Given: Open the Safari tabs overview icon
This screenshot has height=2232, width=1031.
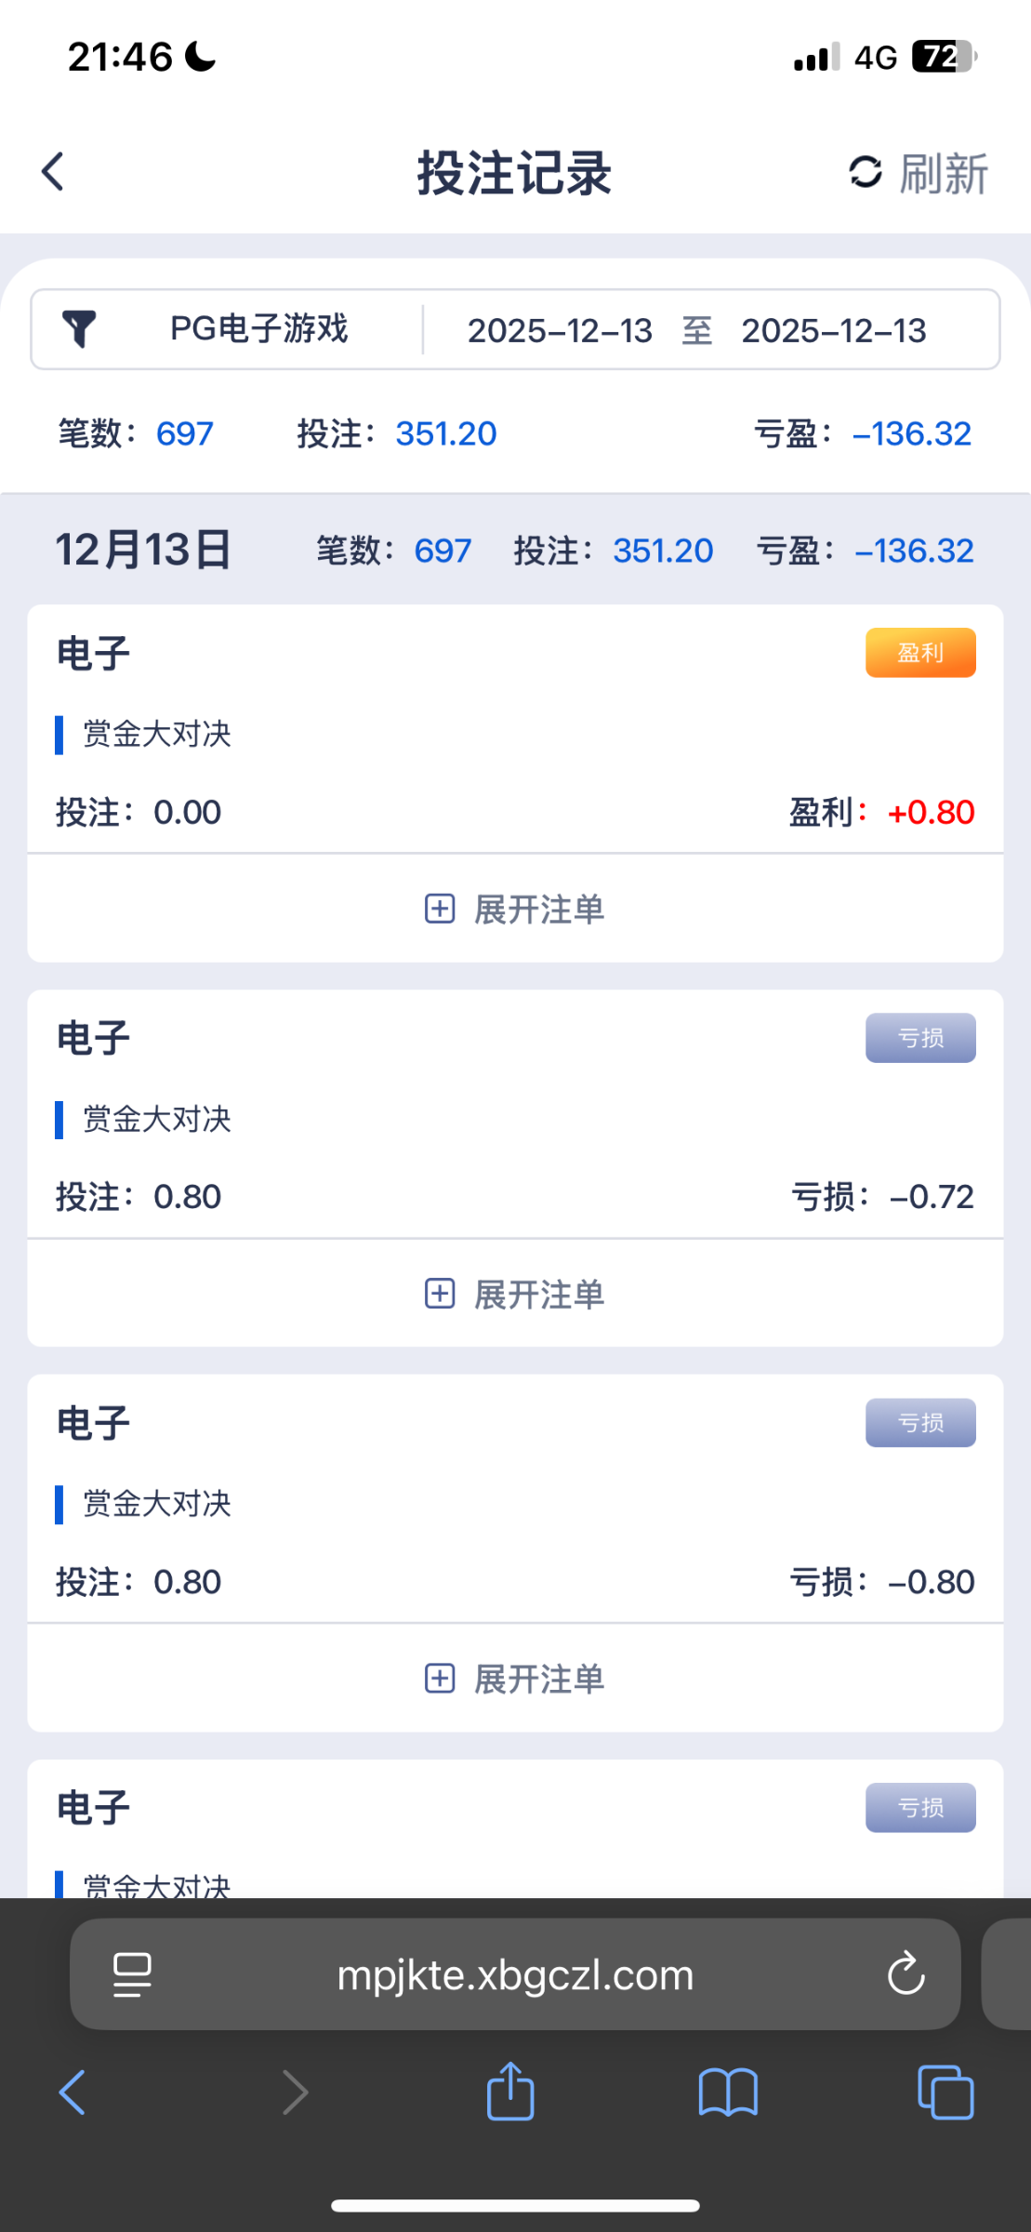Looking at the screenshot, I should (x=945, y=2092).
